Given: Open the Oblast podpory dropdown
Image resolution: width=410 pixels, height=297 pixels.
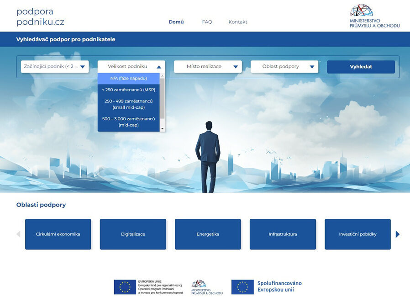Looking at the screenshot, I should (x=284, y=67).
